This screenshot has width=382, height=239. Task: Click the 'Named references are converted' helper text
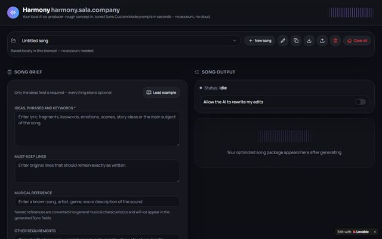click(x=92, y=215)
